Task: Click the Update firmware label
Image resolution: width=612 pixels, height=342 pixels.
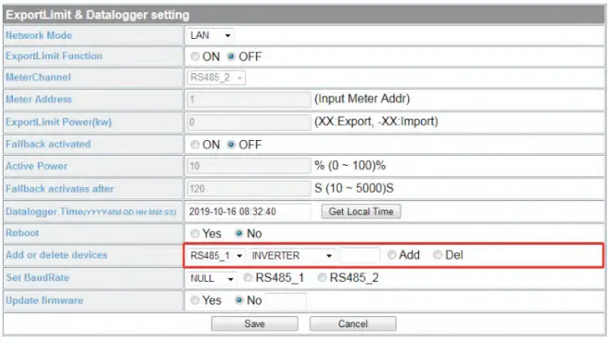Action: point(45,300)
